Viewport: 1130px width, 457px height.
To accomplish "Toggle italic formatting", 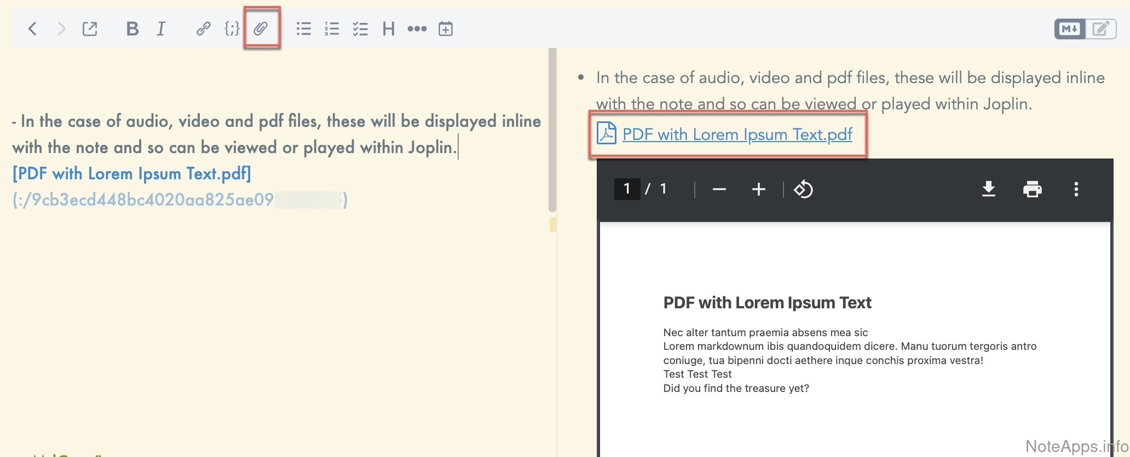I will pos(160,28).
